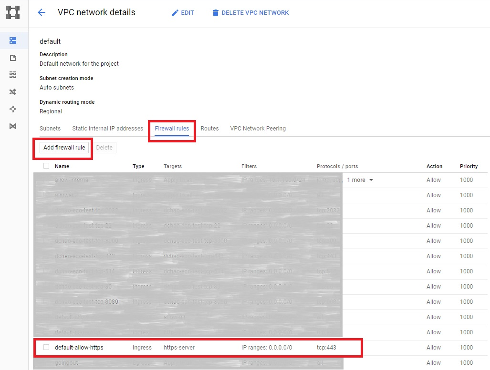Click the Name column header
This screenshot has height=370, width=490.
click(62, 166)
